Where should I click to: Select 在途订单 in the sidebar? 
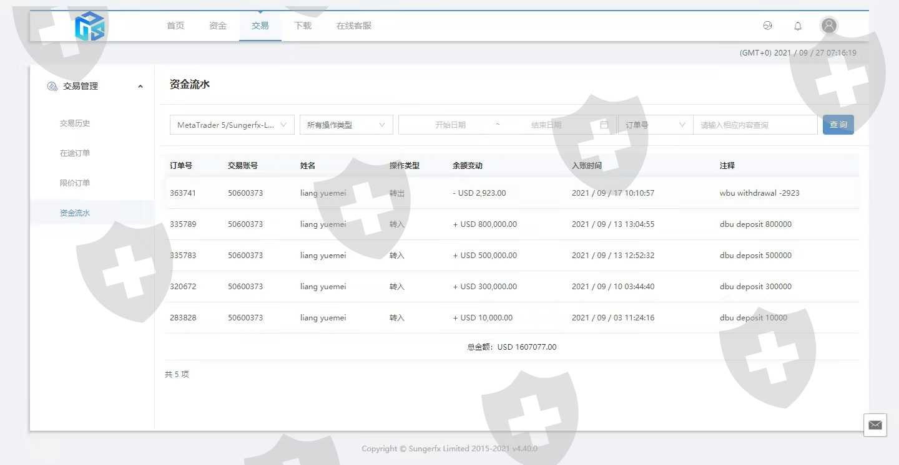click(x=75, y=153)
